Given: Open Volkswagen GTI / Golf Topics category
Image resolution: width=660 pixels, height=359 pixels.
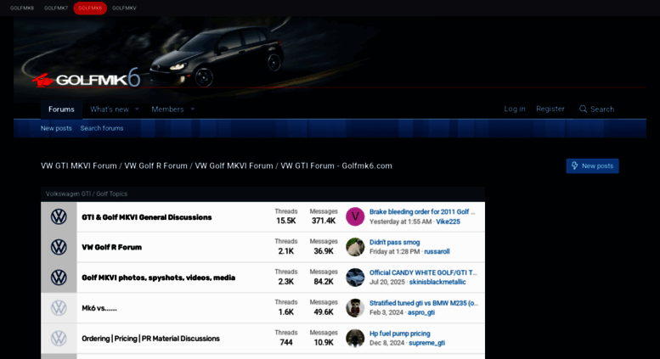Looking at the screenshot, I should pos(87,194).
